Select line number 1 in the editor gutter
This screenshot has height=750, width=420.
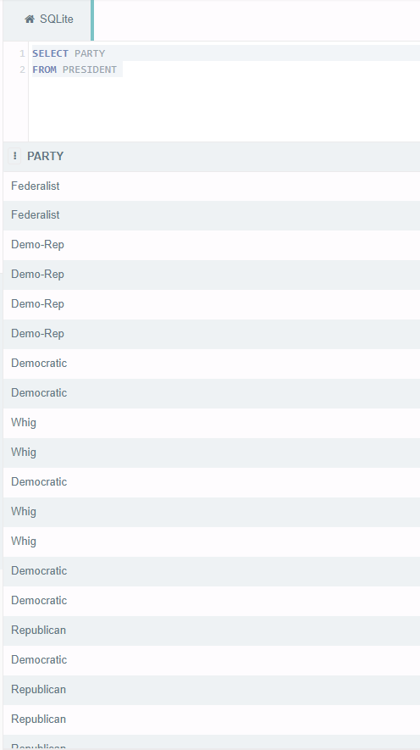click(22, 53)
